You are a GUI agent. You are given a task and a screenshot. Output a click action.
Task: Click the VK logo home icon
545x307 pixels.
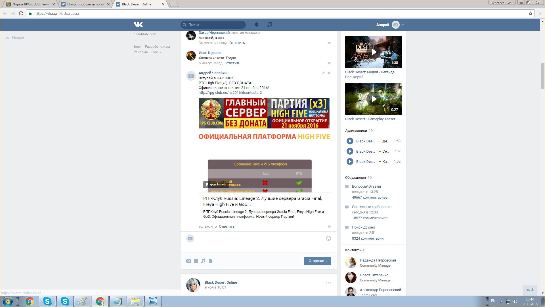click(138, 25)
